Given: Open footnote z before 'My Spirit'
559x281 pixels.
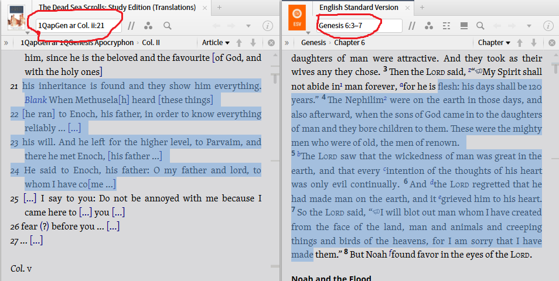Looking at the screenshot, I should pos(469,71).
